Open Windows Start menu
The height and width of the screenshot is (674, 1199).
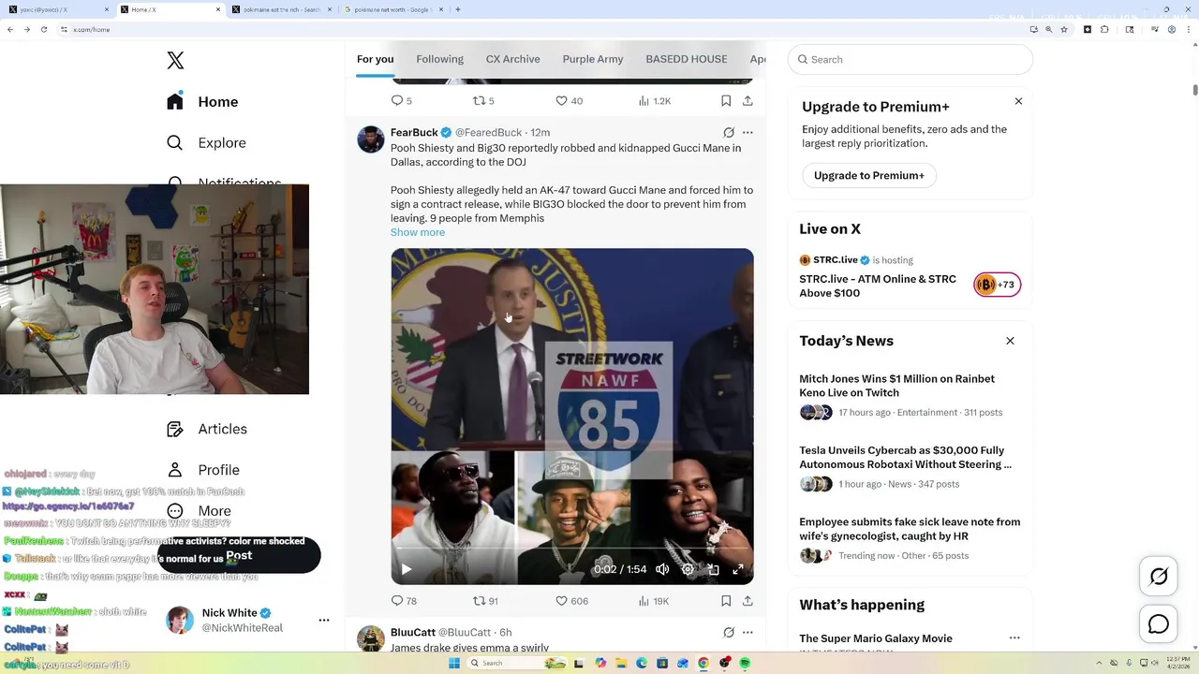pos(454,663)
